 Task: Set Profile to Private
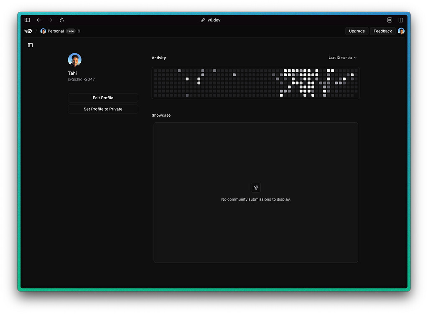[103, 109]
